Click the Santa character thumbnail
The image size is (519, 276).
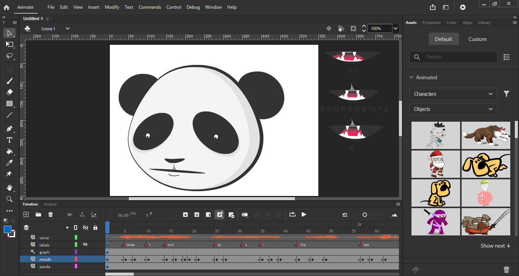435,164
